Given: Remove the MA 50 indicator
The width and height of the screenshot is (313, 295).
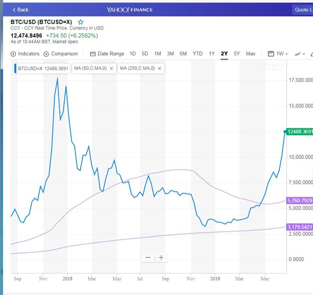Looking at the screenshot, I should click(112, 69).
